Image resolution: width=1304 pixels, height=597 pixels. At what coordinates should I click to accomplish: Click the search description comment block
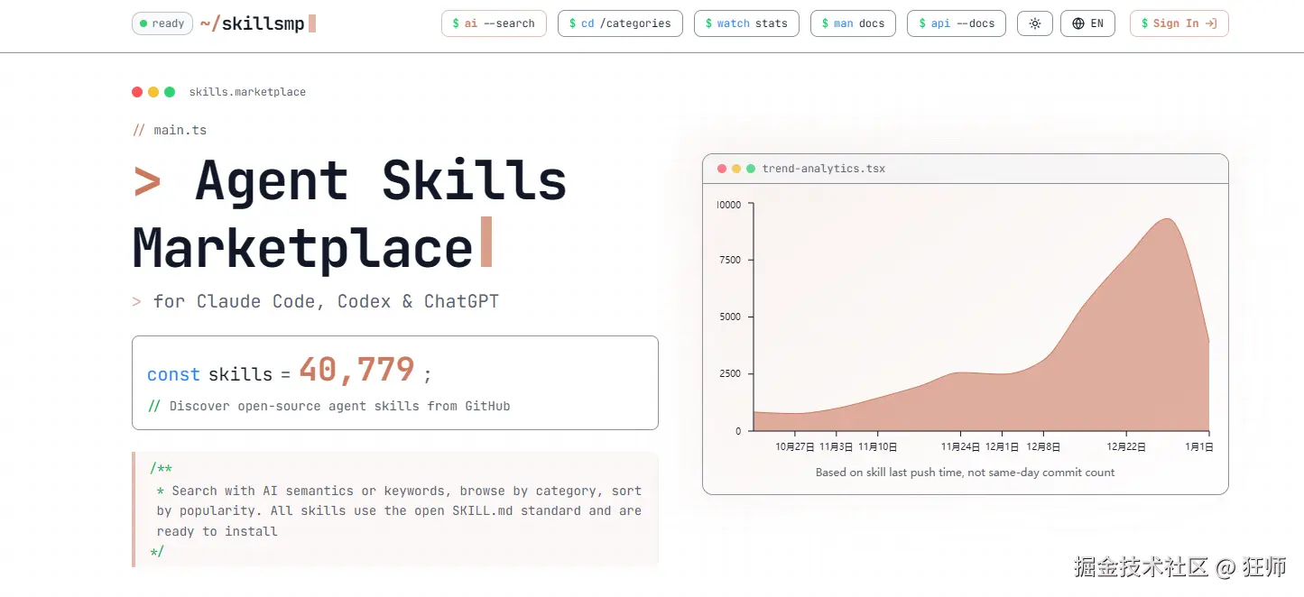click(396, 510)
